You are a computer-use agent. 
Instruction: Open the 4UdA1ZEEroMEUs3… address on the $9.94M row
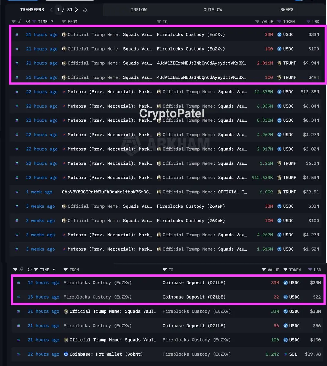coord(201,63)
